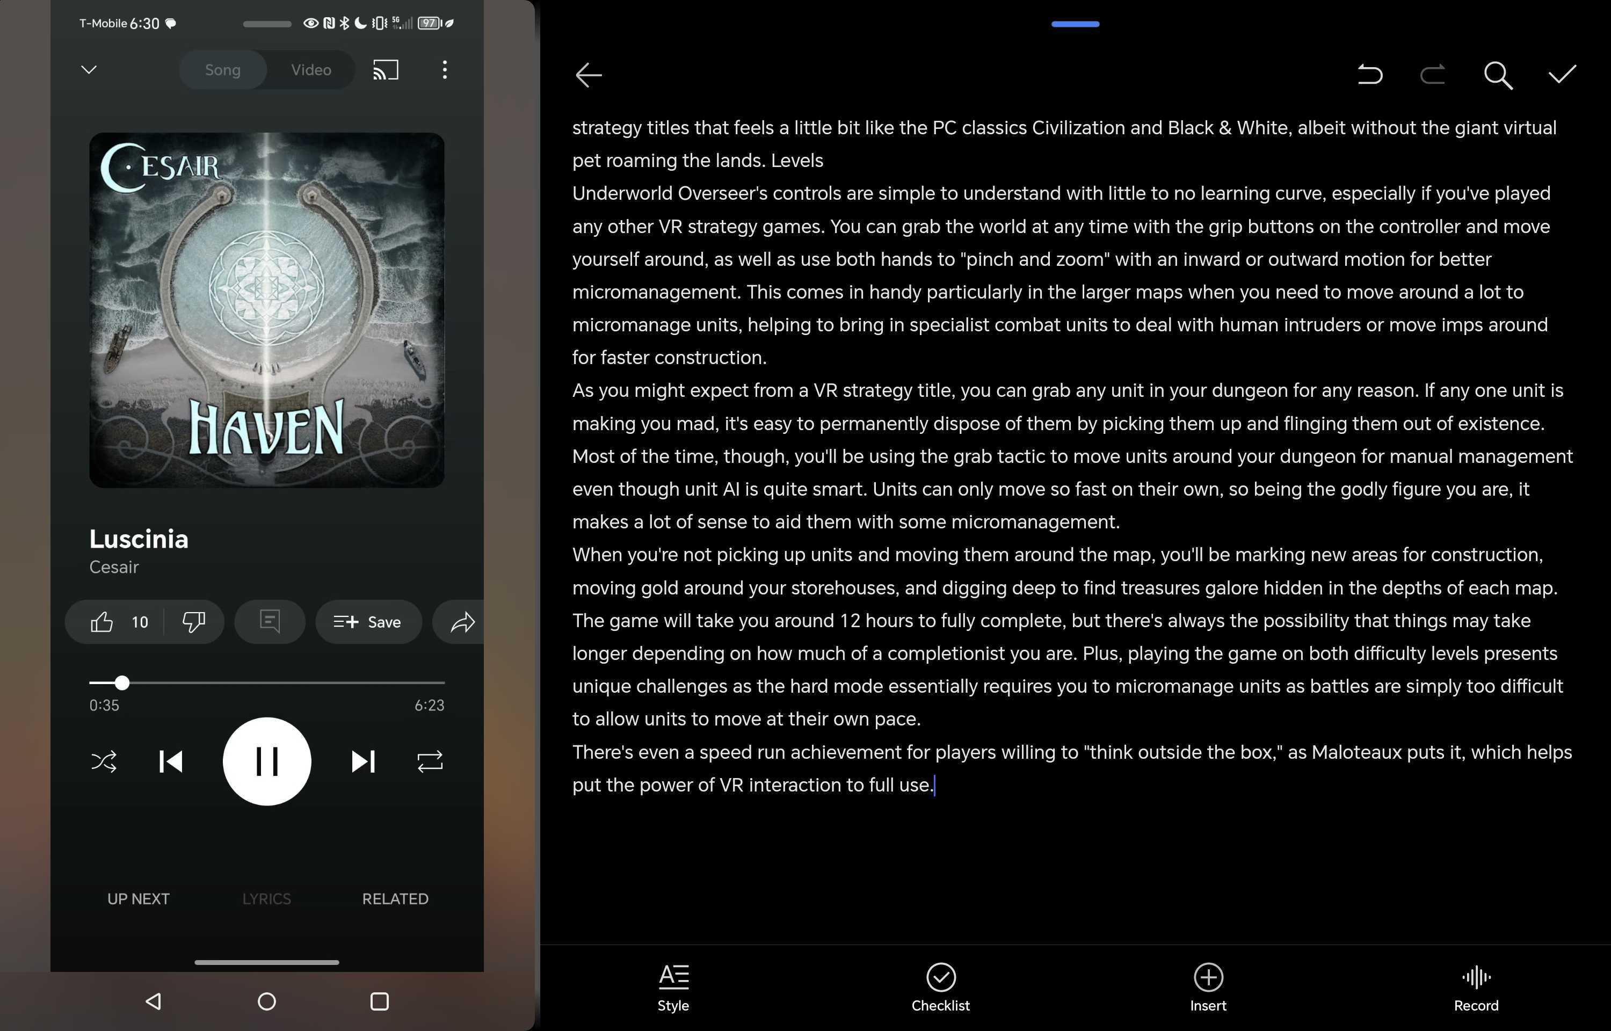Open redo action in editor
Viewport: 1611px width, 1031px height.
click(x=1433, y=74)
